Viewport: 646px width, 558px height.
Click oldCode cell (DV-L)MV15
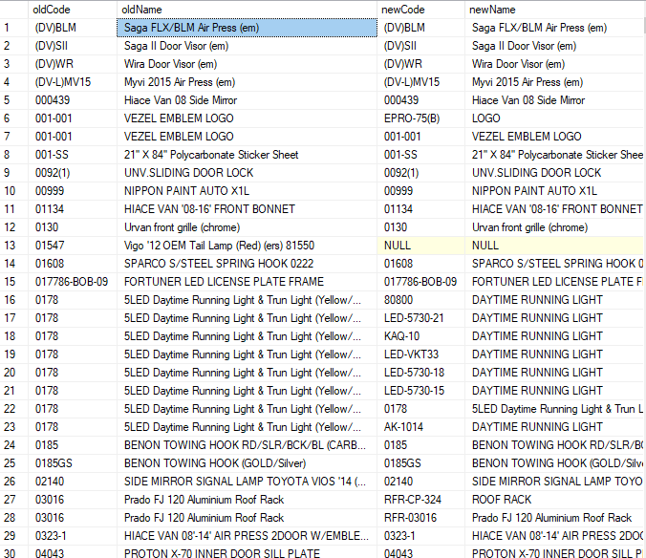[x=73, y=82]
